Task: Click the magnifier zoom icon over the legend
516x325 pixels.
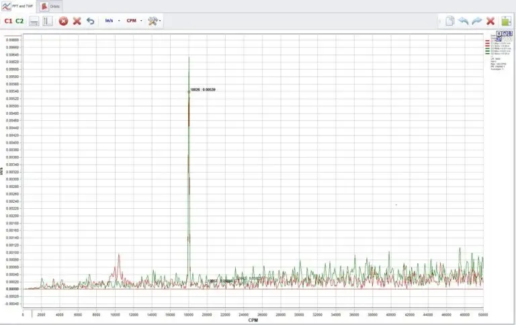Action: click(499, 39)
